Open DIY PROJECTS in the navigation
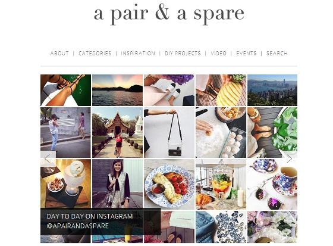The height and width of the screenshot is (246, 333). point(183,53)
